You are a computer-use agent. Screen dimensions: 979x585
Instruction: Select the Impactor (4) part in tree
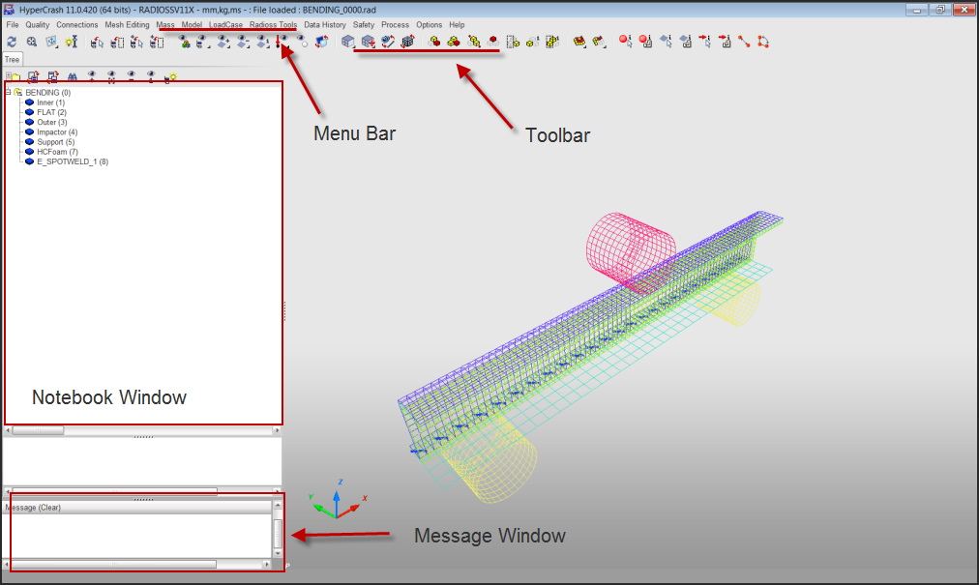pyautogui.click(x=56, y=132)
